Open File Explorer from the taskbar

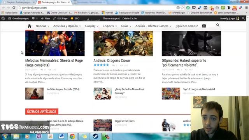(x=16, y=136)
